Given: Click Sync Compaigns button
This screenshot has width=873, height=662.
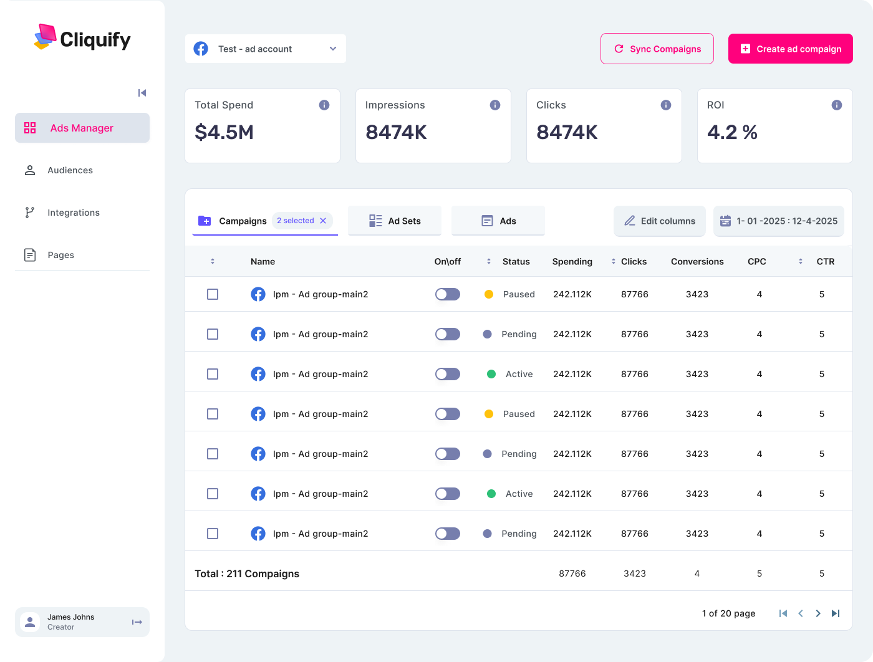Looking at the screenshot, I should tap(657, 49).
